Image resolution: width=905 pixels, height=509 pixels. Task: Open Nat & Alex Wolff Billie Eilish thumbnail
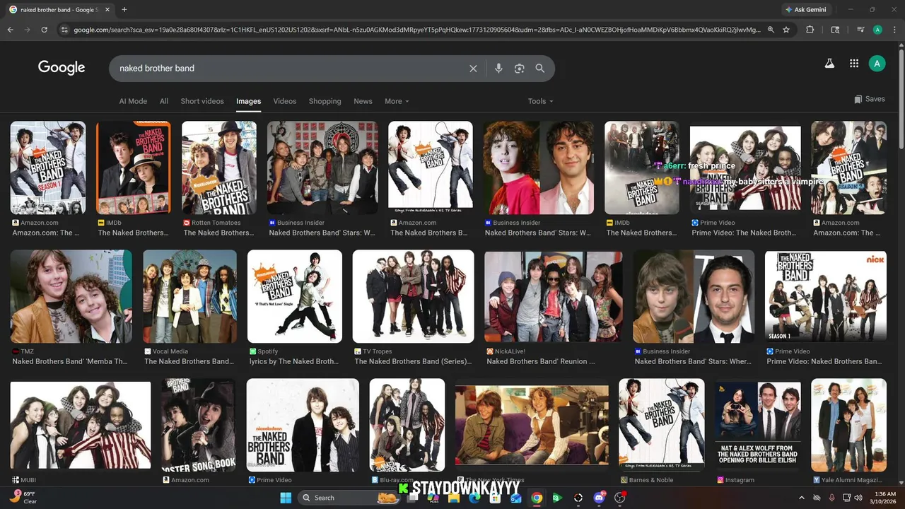758,425
